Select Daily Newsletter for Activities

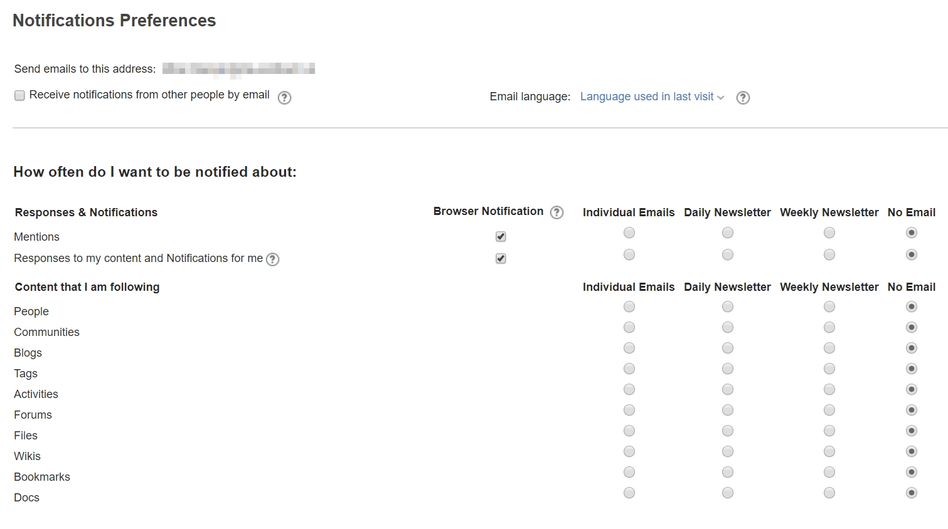click(x=727, y=389)
